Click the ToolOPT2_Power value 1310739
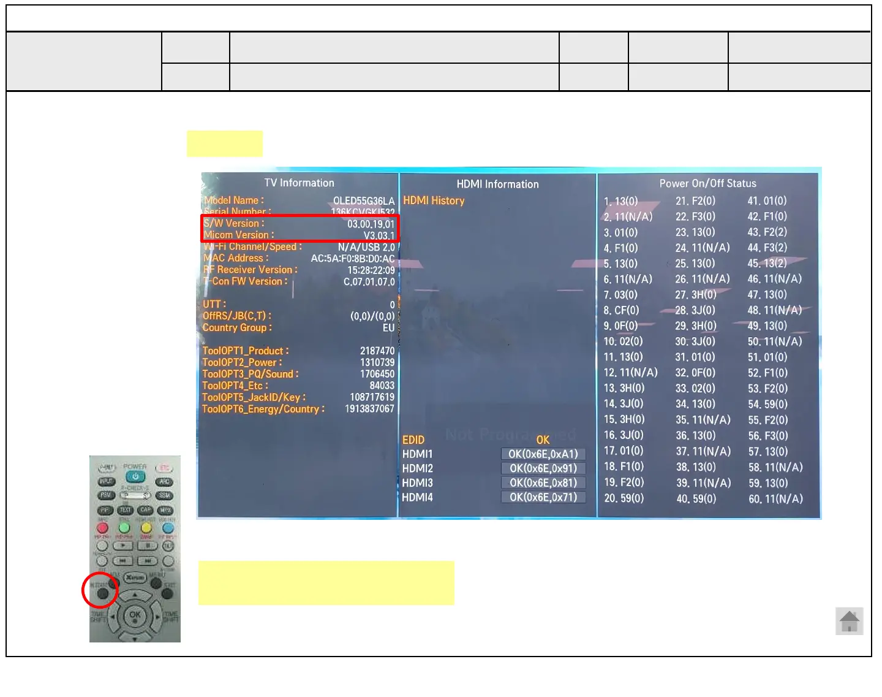 377,362
